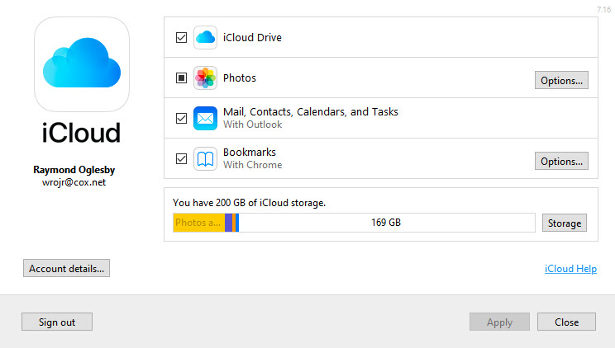Viewport: 615px width, 348px height.
Task: Uncheck the iCloud Drive checkbox
Action: (181, 38)
